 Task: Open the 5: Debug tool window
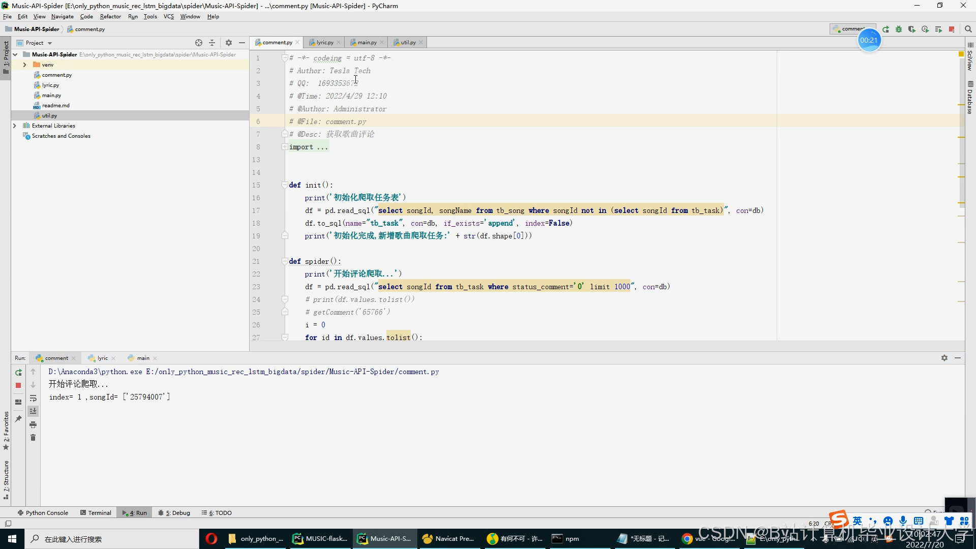[x=174, y=513]
